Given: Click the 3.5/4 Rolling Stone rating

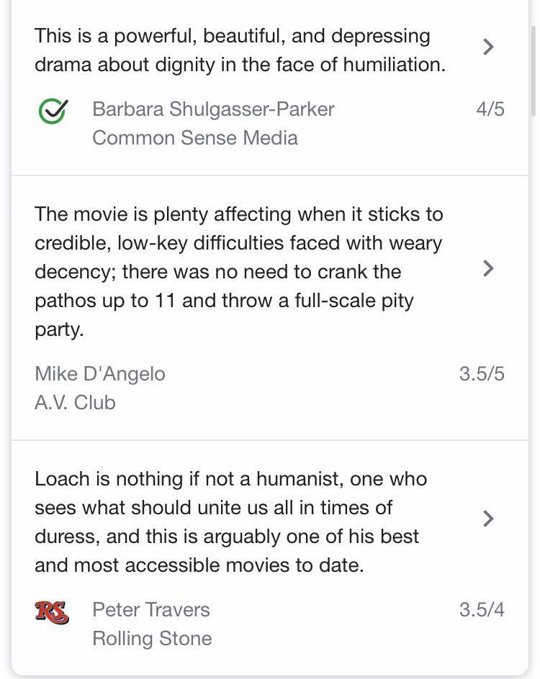Looking at the screenshot, I should (x=482, y=609).
